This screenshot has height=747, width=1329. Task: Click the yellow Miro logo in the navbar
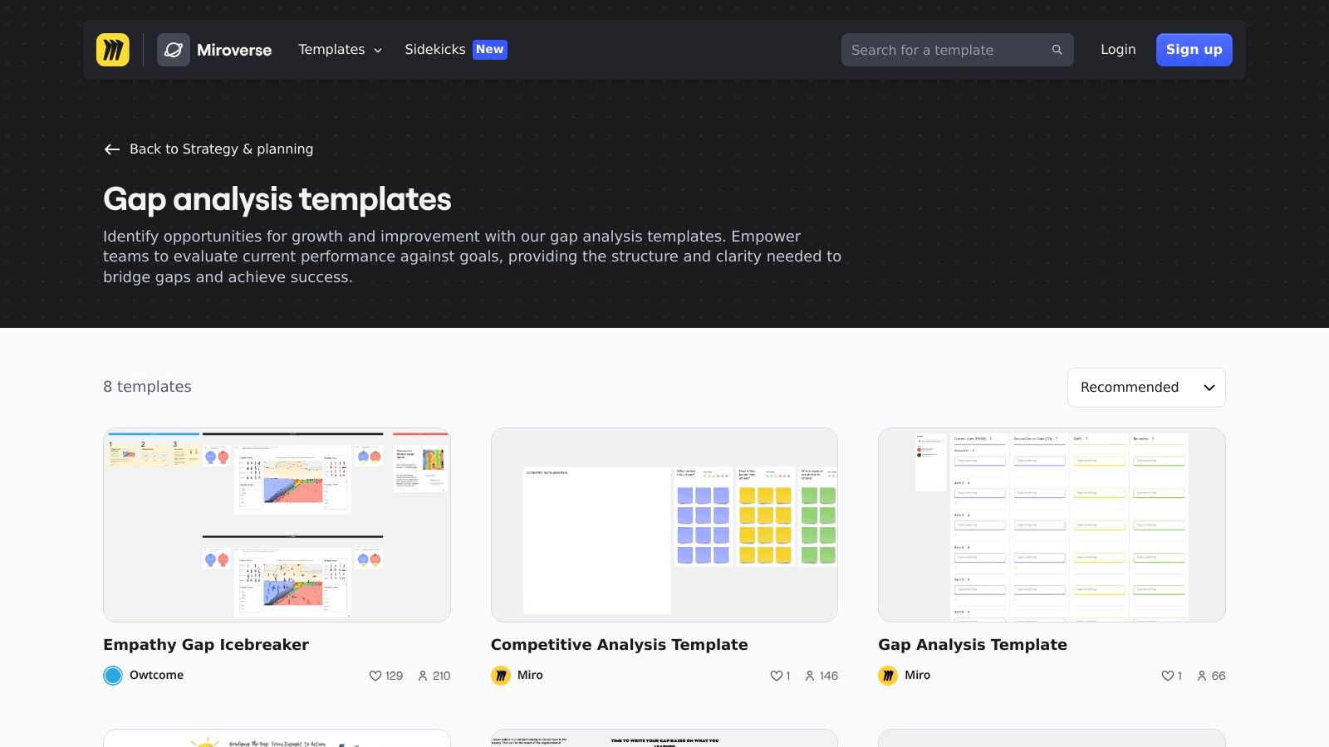coord(114,50)
